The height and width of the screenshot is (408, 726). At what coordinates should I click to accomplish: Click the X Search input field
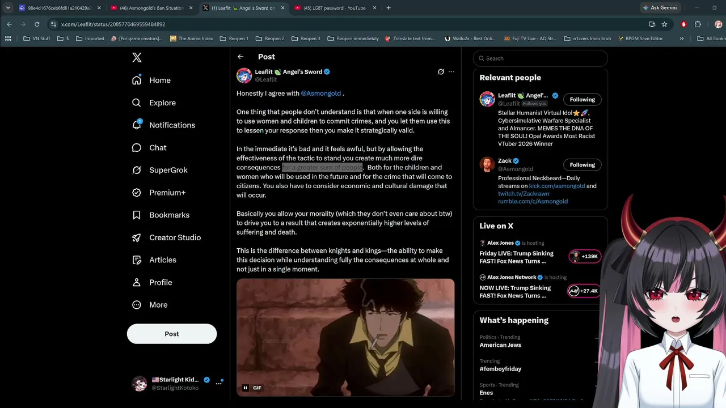pos(541,58)
